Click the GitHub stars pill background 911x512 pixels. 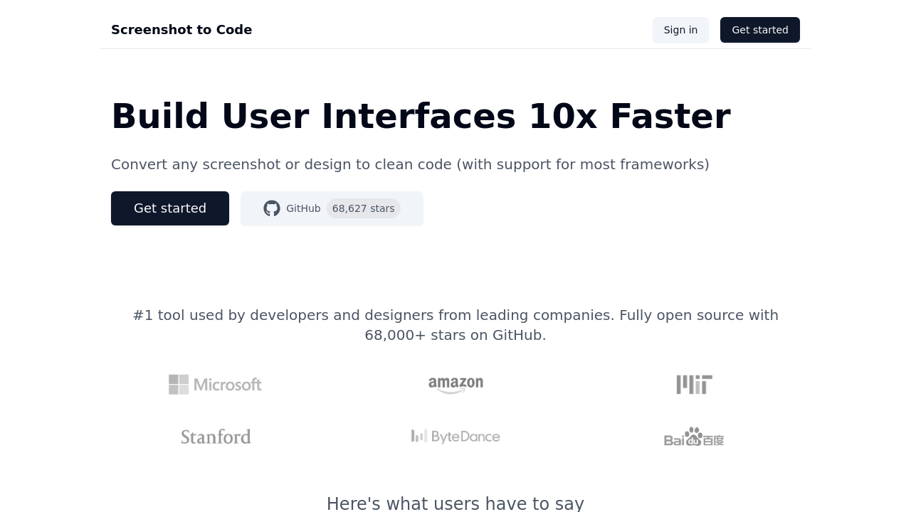[x=332, y=208]
